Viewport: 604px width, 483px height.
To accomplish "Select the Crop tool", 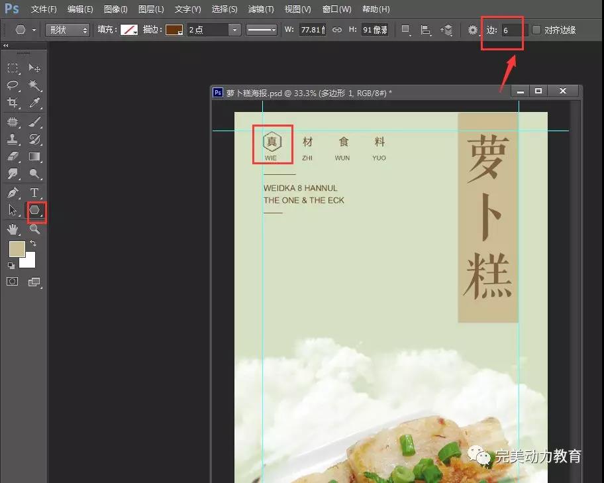I will tap(13, 103).
